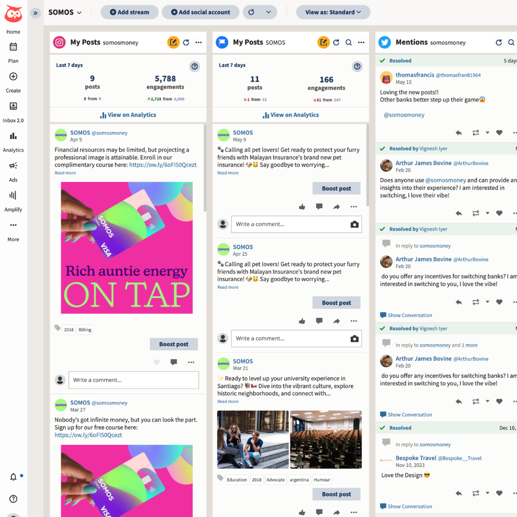Boost the Apr 9 Instagram post

click(x=174, y=344)
